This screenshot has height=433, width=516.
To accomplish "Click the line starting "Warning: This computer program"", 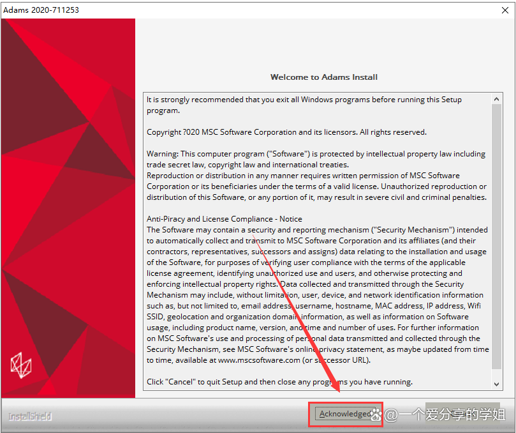I will click(316, 154).
